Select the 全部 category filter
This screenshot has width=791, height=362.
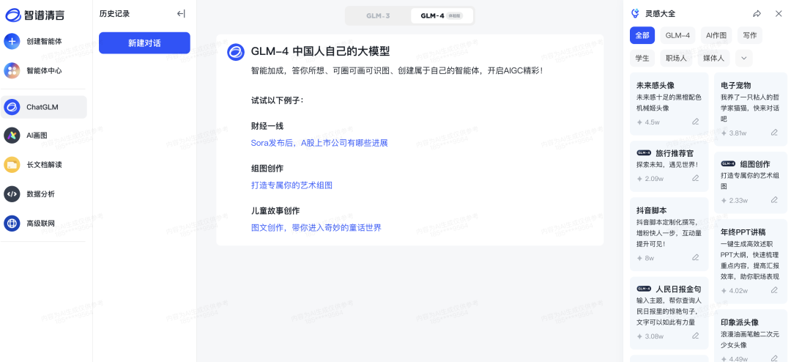click(642, 35)
